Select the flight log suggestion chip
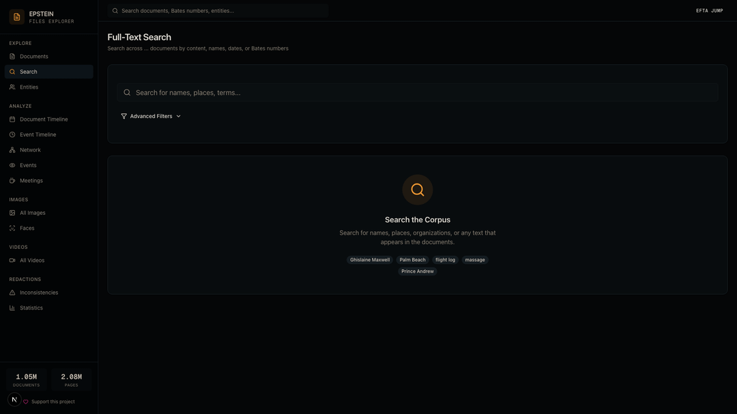The height and width of the screenshot is (414, 737). [x=445, y=260]
